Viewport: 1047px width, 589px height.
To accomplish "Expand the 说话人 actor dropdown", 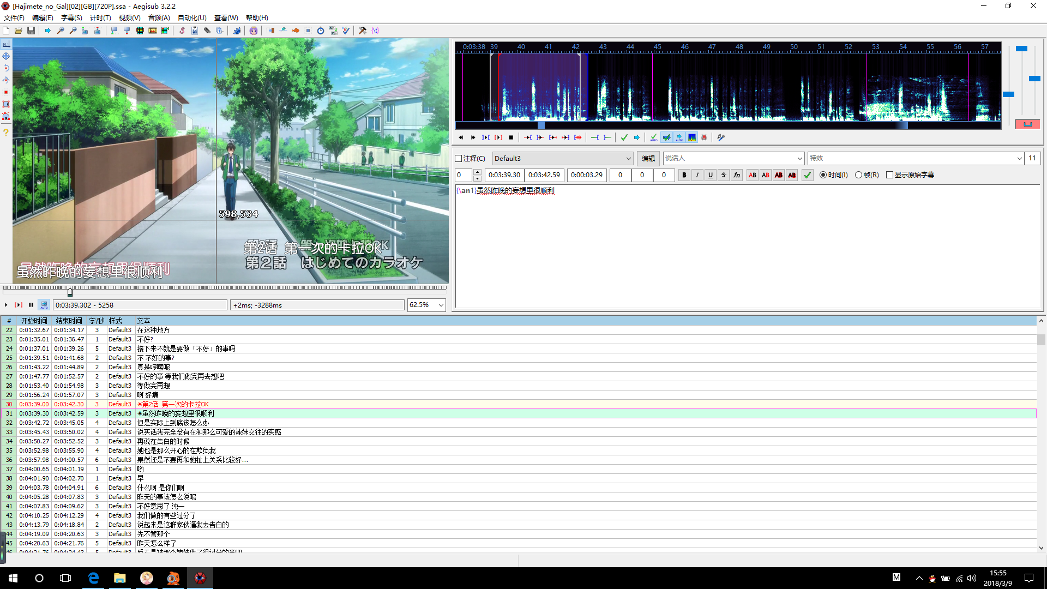I will 800,159.
